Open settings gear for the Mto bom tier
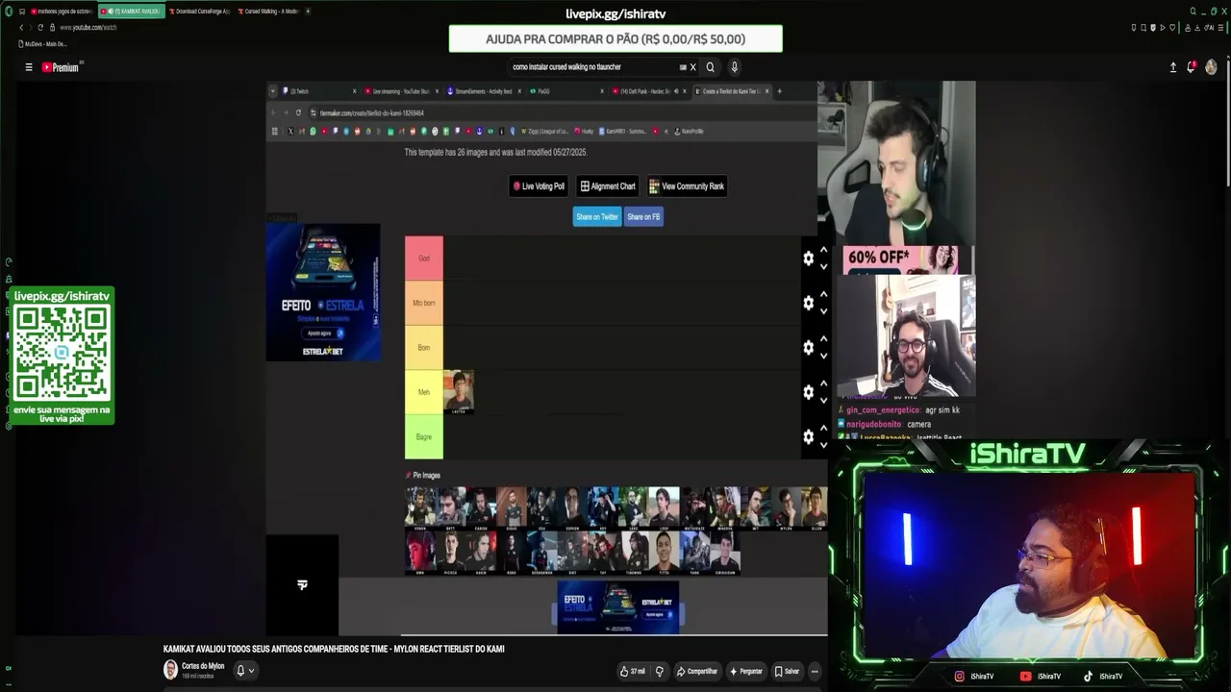This screenshot has width=1231, height=692. (x=809, y=303)
